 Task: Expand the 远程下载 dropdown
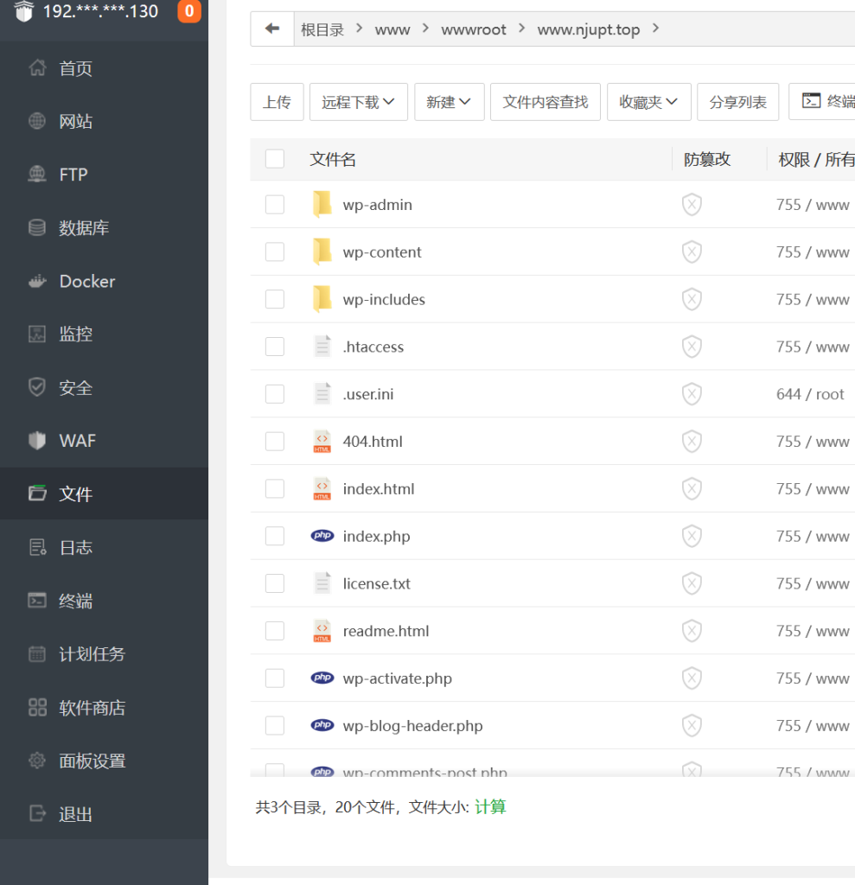pos(358,102)
